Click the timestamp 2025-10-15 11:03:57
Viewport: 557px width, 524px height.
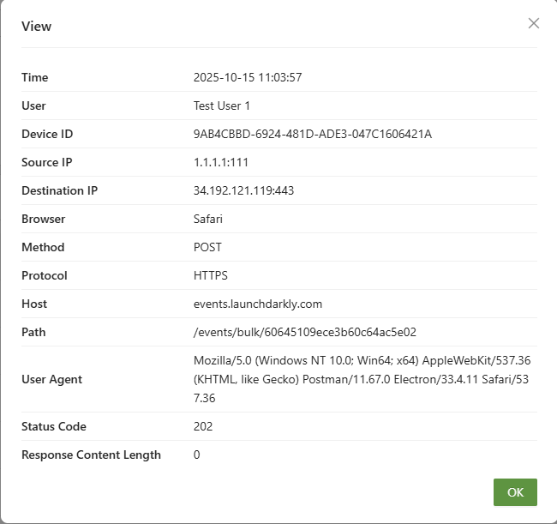pos(248,77)
